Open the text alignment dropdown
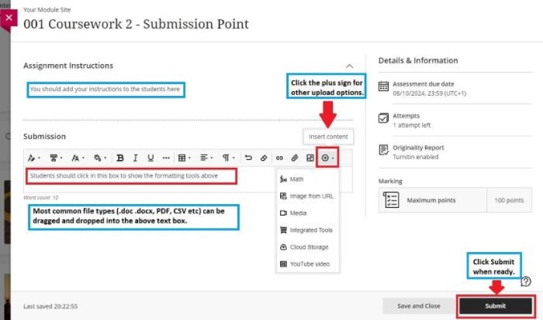Screen dimensions: 543x320 tap(206, 158)
